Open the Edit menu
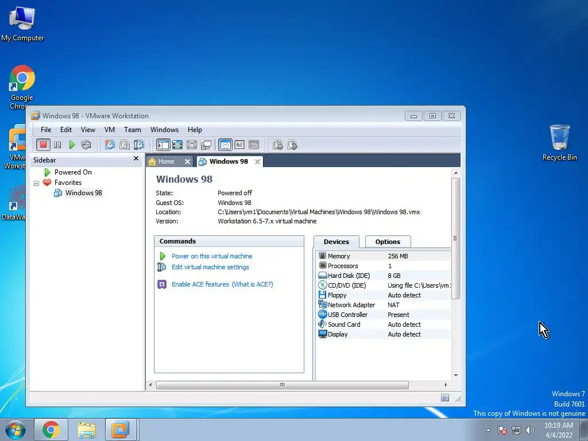The height and width of the screenshot is (441, 588). (x=65, y=130)
